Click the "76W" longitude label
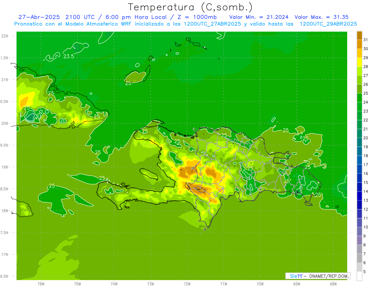374x288 pixels. click(41, 284)
